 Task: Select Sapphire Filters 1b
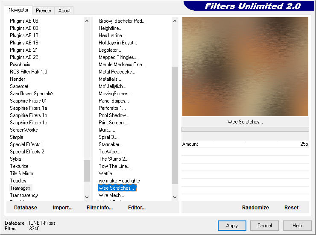pos(29,115)
